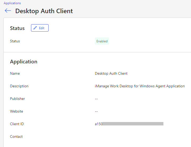Screen dimensions: 191x147
Task: Click the Contact field label
Action: [16, 137]
